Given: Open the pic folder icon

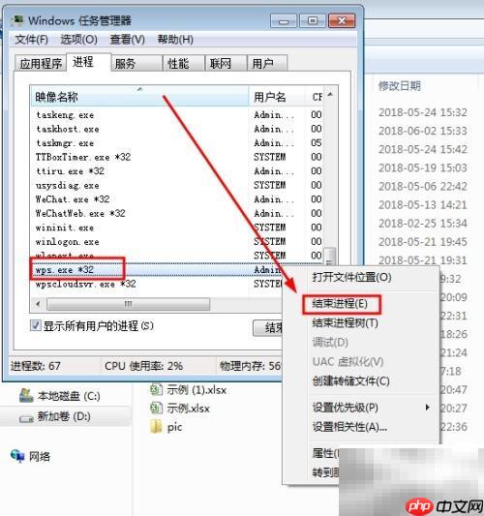Looking at the screenshot, I should (x=156, y=427).
